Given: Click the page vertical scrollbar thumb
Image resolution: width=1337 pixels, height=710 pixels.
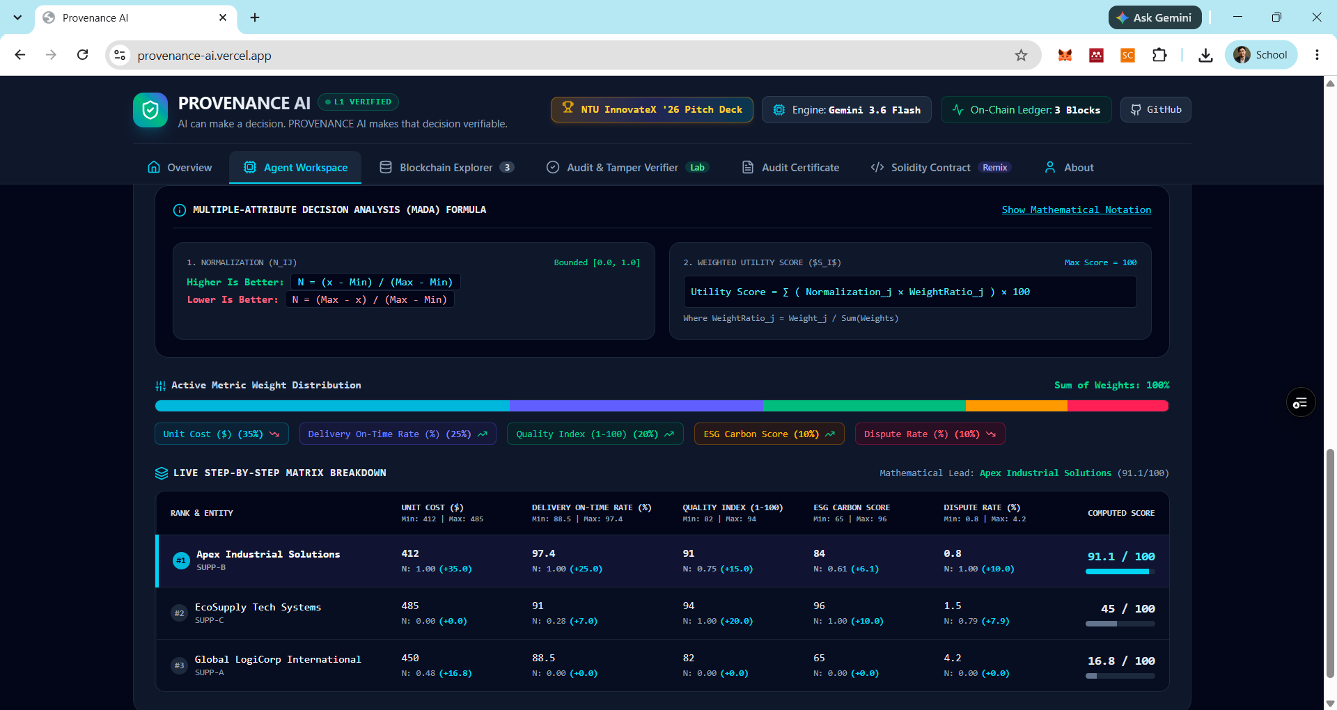Looking at the screenshot, I should (x=1330, y=564).
